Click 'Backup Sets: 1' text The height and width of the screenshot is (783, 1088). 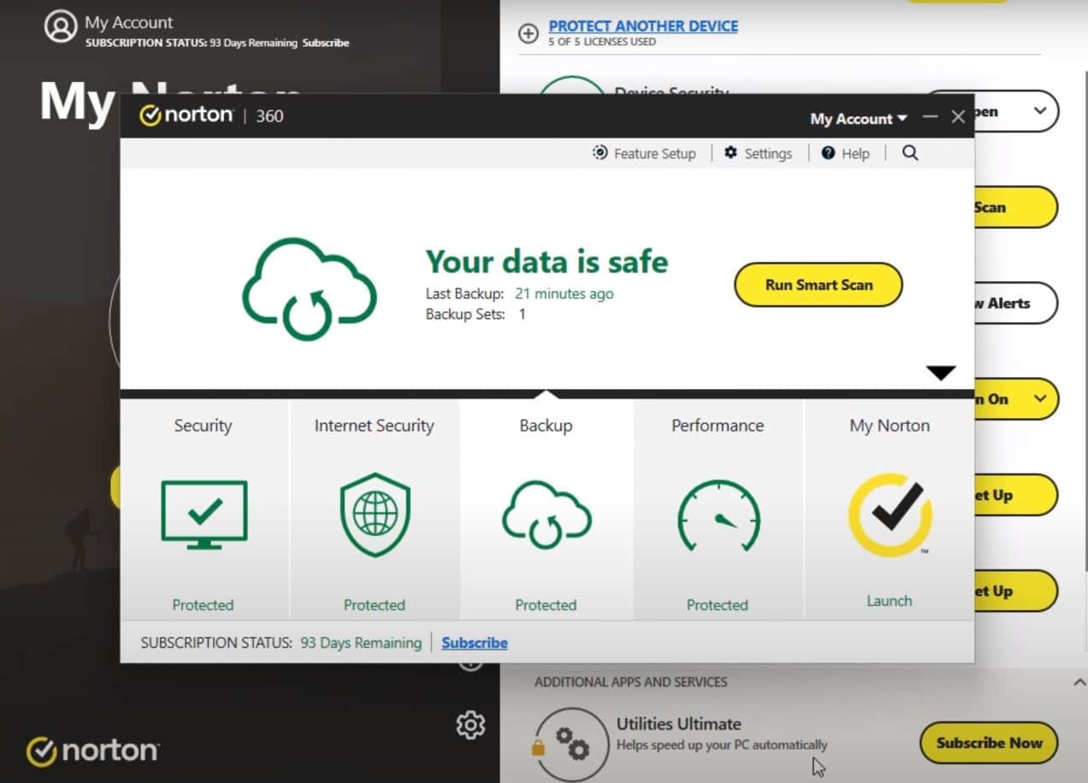pos(476,314)
